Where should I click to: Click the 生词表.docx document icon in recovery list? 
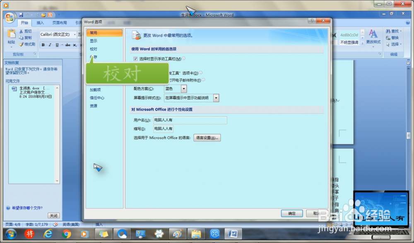[x=14, y=89]
